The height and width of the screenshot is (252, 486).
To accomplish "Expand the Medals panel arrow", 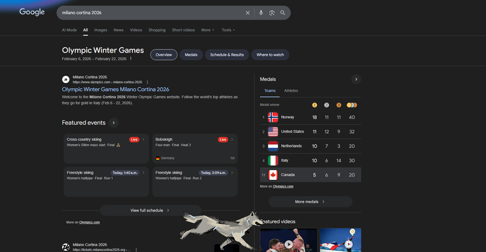I will (355, 79).
